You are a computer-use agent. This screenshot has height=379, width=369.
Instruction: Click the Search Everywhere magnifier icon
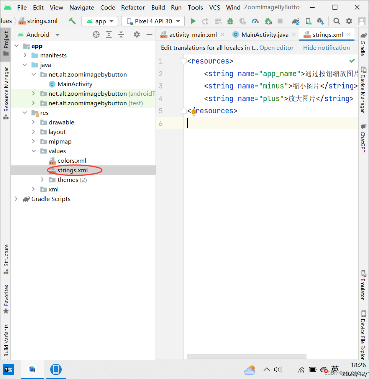click(336, 21)
